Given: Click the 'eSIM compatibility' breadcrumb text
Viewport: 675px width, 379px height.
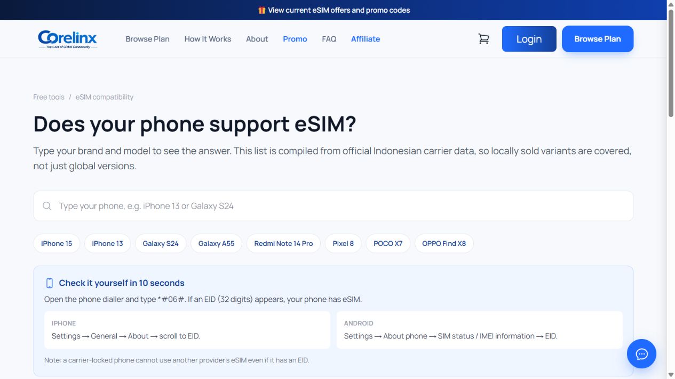Looking at the screenshot, I should click(x=105, y=97).
